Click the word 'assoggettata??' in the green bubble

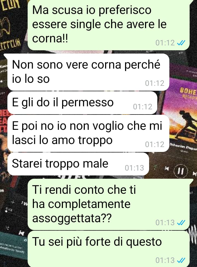click(x=72, y=218)
